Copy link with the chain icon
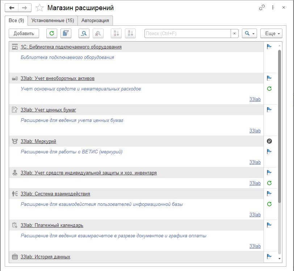The width and height of the screenshot is (294, 271). tap(262, 8)
